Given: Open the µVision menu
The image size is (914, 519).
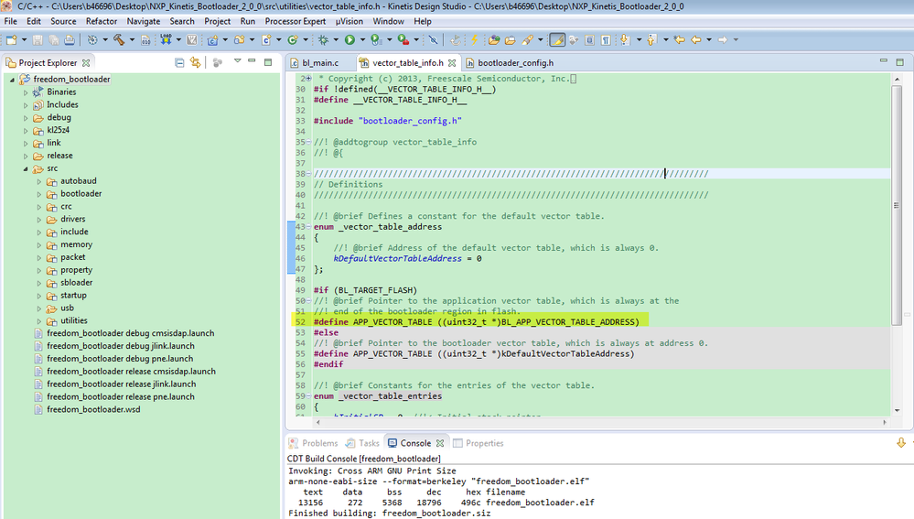Looking at the screenshot, I should point(349,21).
